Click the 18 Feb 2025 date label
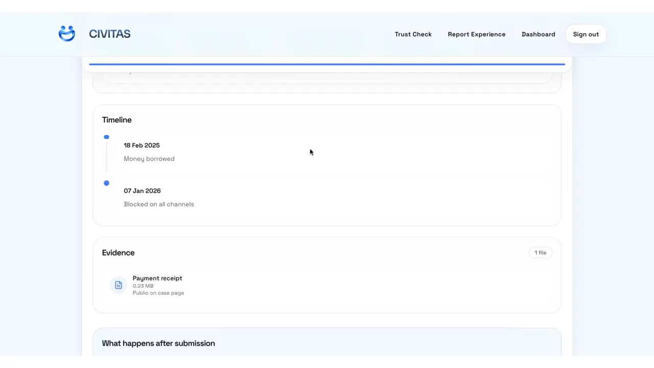Viewport: 654px width, 368px height. tap(142, 145)
